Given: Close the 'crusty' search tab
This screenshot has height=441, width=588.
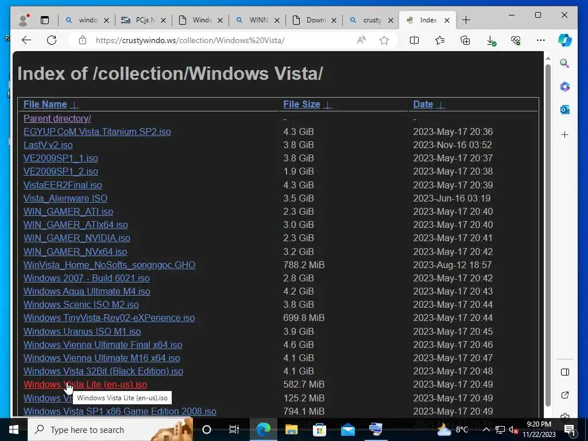Looking at the screenshot, I should (390, 20).
